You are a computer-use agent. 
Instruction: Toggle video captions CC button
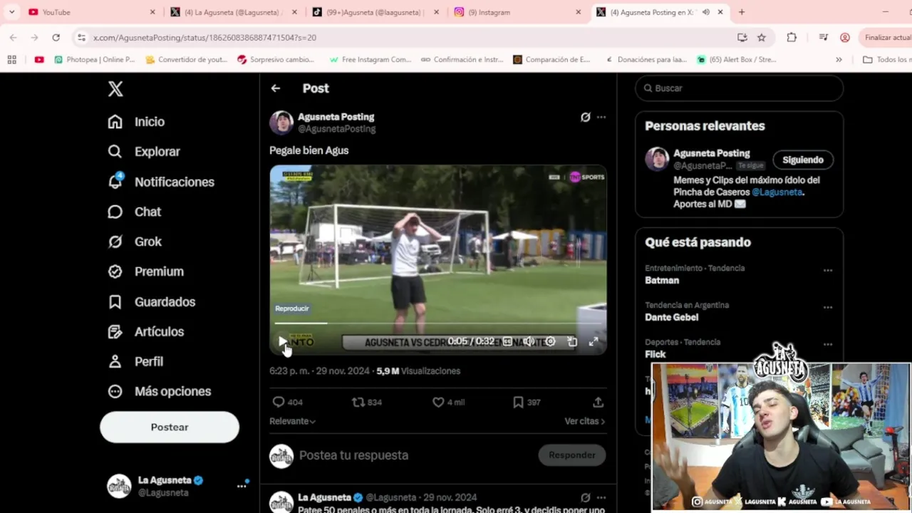click(x=507, y=342)
